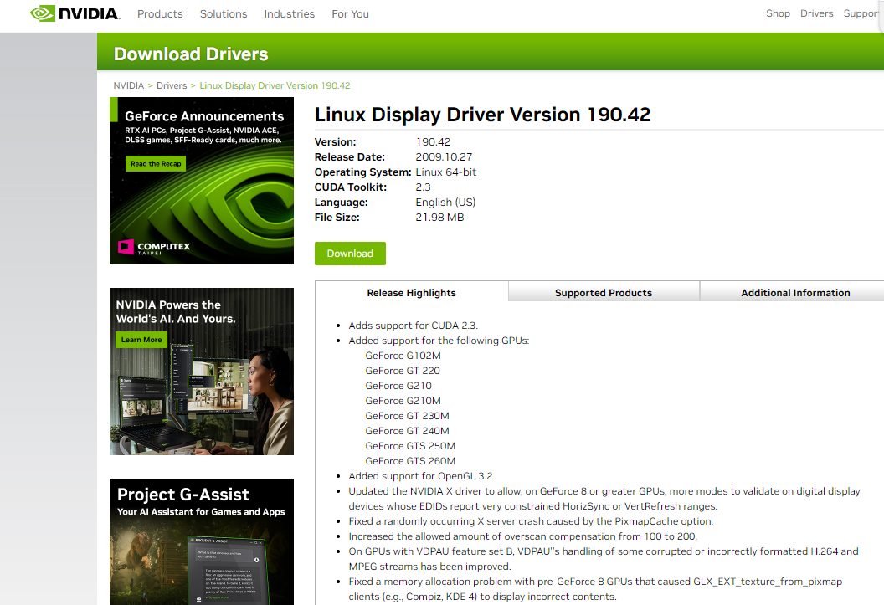This screenshot has width=884, height=605.
Task: Click the Release Date label
Action: click(x=350, y=157)
